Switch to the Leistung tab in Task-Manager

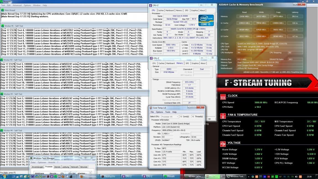[x=65, y=167]
